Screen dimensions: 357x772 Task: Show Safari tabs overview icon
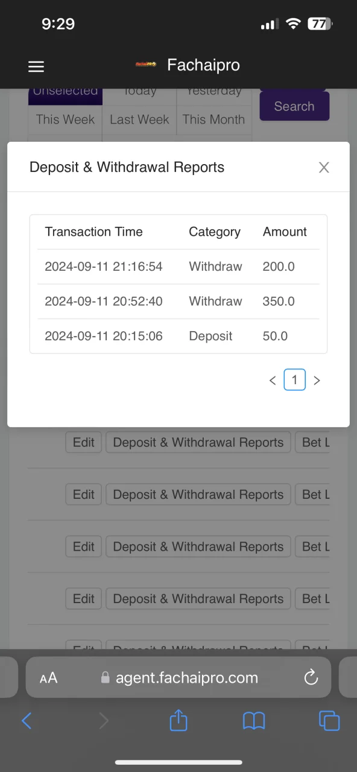(x=329, y=720)
